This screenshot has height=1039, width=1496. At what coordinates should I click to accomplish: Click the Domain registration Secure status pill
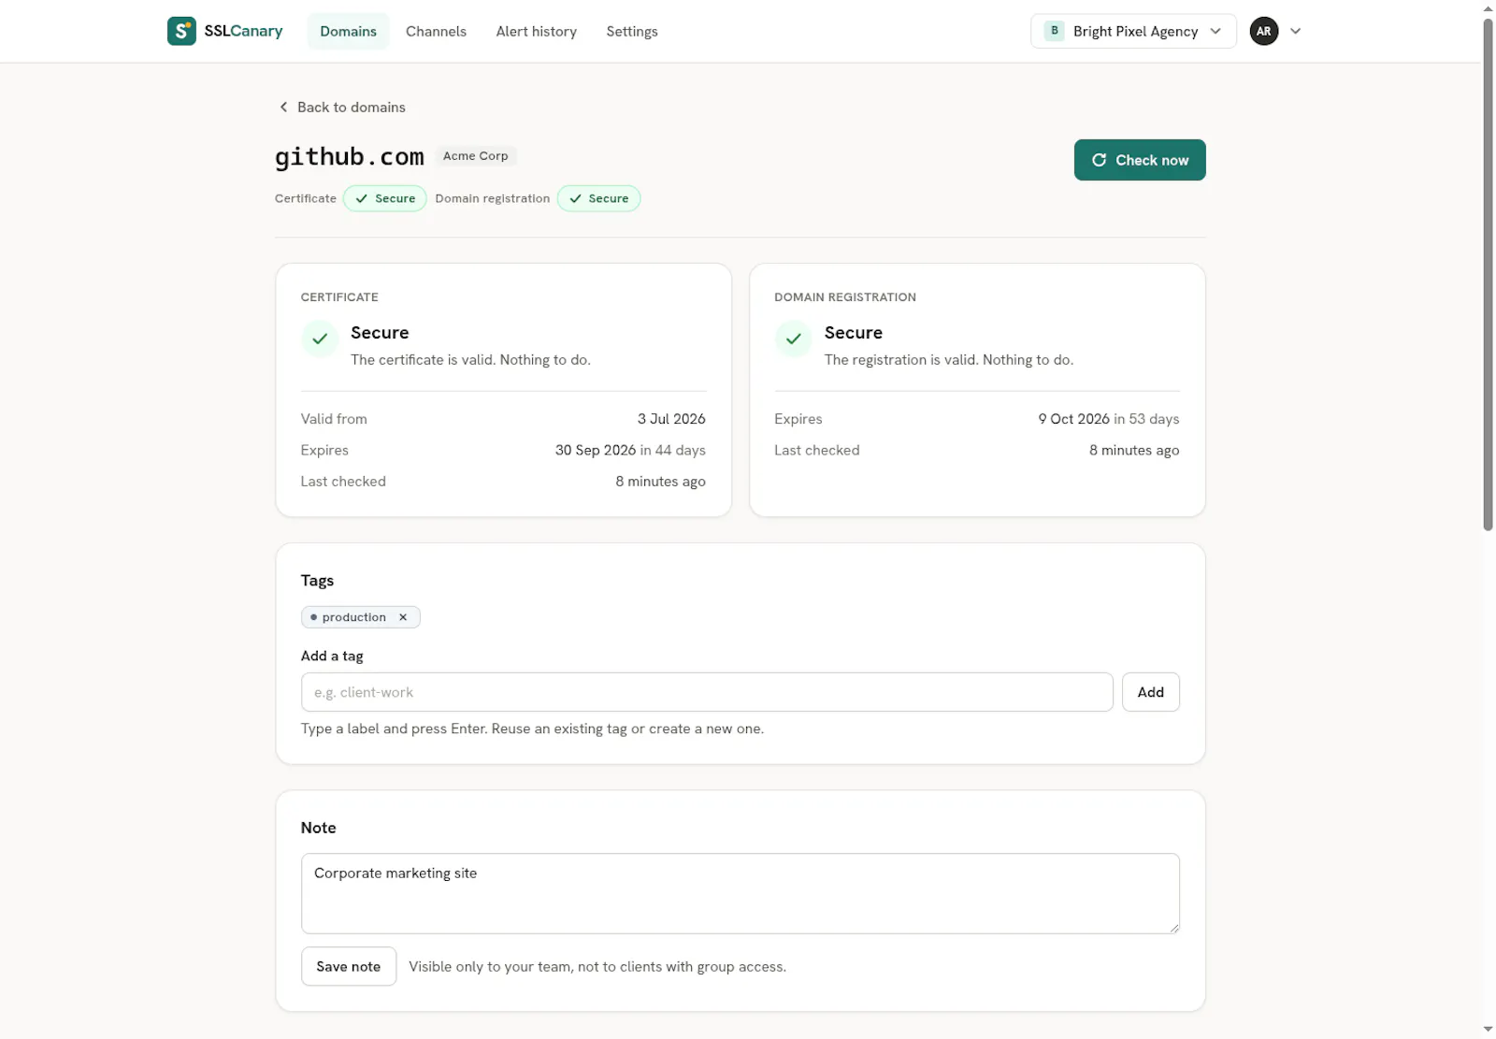point(598,198)
